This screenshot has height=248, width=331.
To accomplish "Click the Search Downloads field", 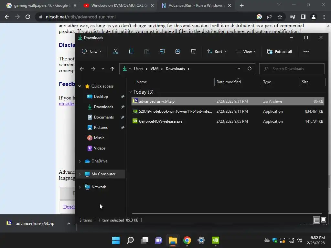I will pos(292,69).
